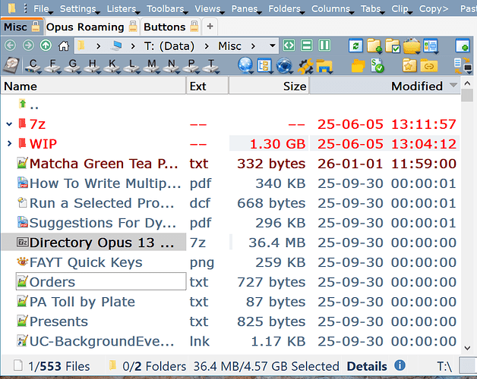Click the Windows Explorer folder icon
477x379 pixels.
[324, 66]
